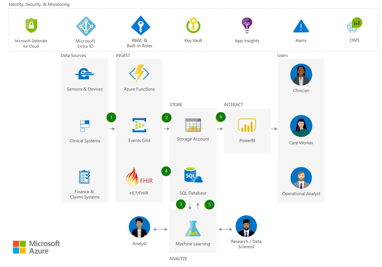The height and width of the screenshot is (267, 382).
Task: Select the SQL Database icon
Action: point(193,176)
